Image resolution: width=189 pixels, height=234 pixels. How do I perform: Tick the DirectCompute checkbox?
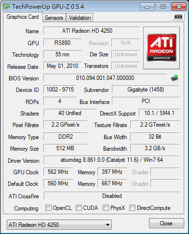132,208
